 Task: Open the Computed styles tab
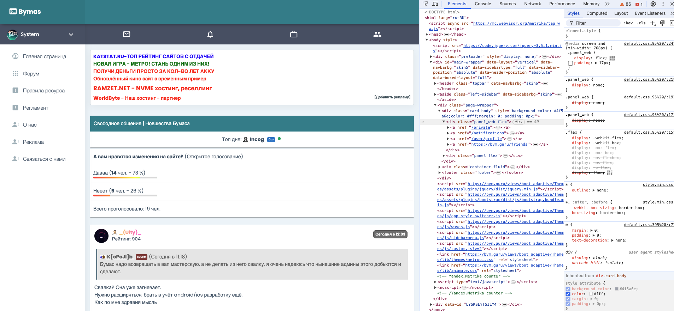point(597,13)
